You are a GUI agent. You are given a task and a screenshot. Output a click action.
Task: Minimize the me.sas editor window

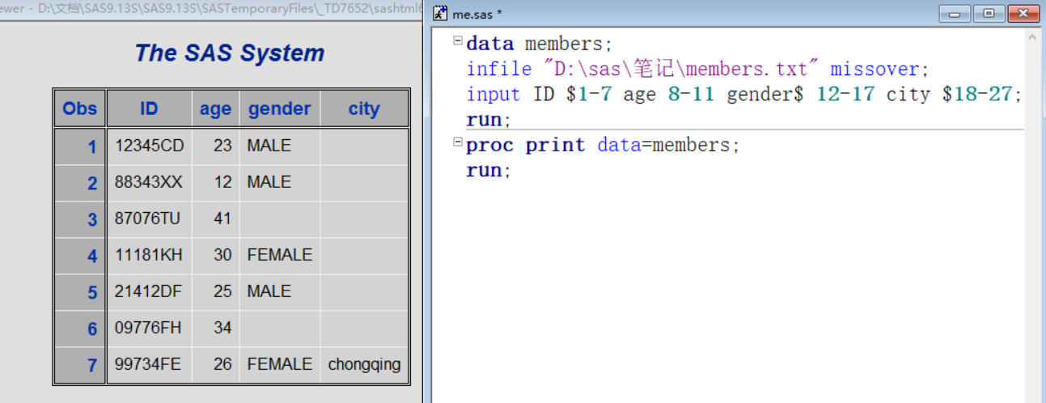click(955, 14)
